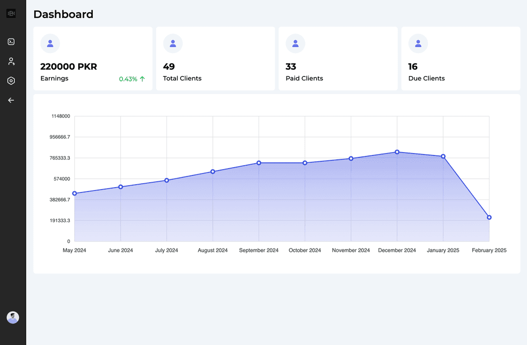Open the terminal icon in the sidebar

point(11,42)
